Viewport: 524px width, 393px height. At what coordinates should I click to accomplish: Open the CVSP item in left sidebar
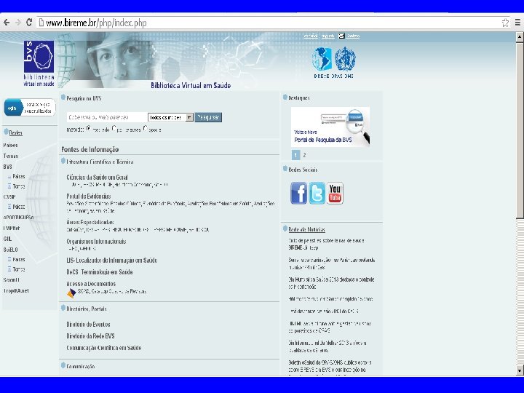pos(9,196)
